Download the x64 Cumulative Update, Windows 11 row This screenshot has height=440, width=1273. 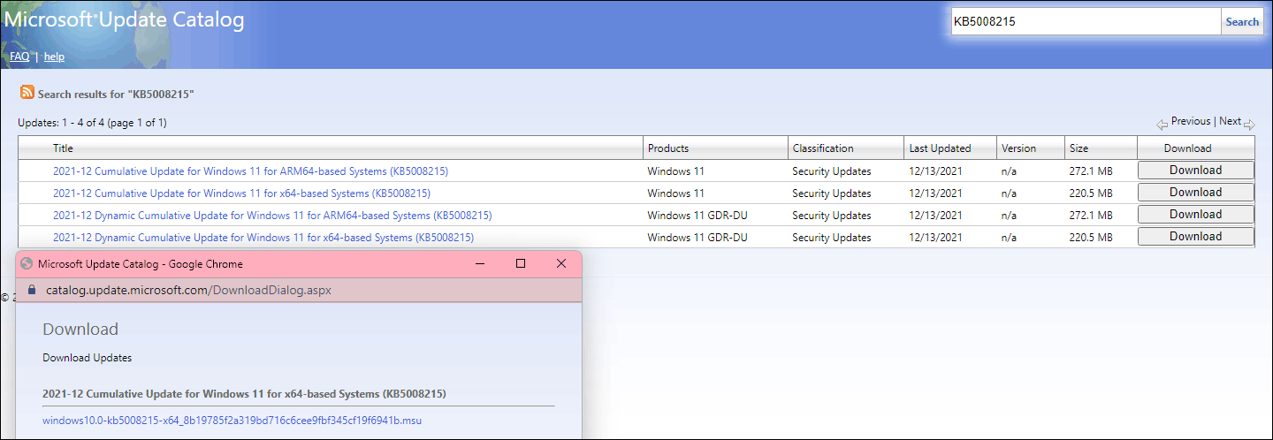tap(1195, 193)
